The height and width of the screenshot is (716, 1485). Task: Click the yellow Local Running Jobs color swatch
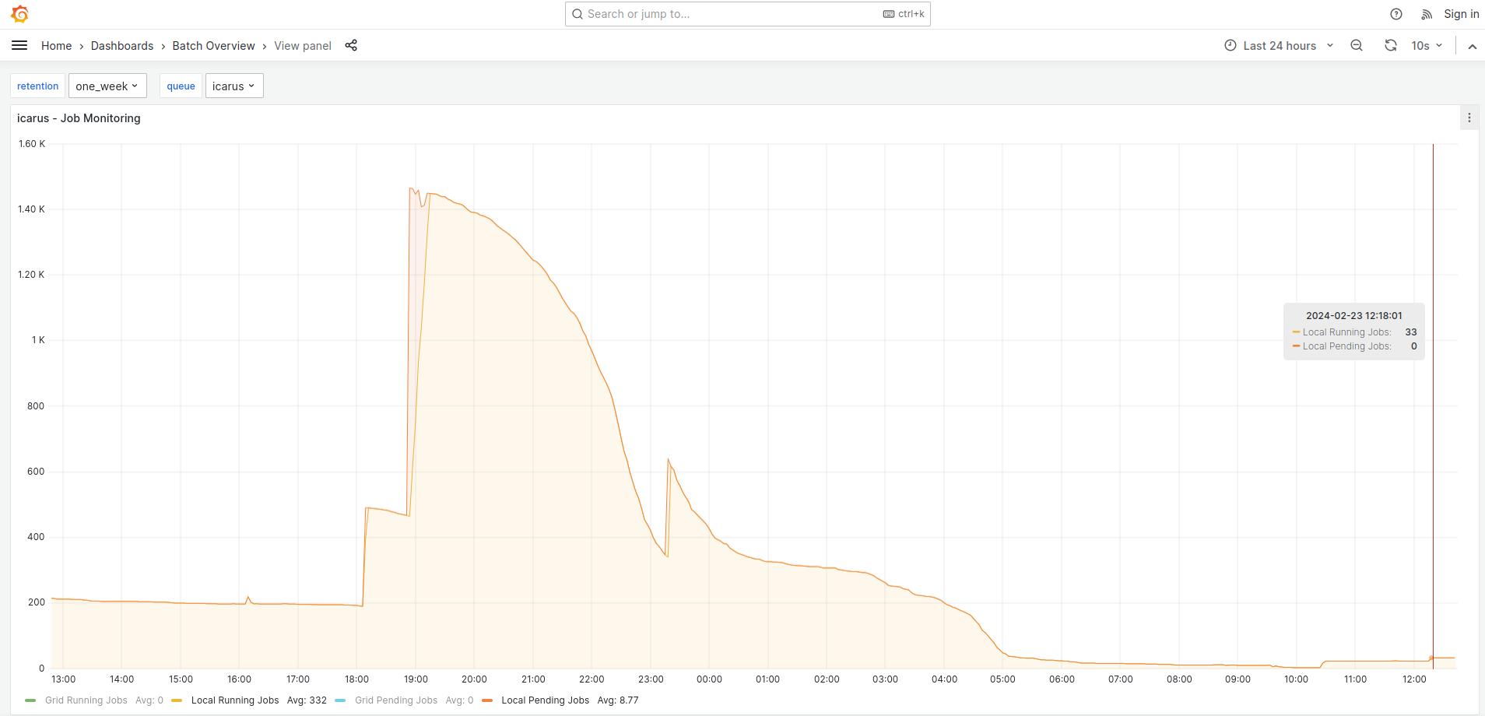177,700
